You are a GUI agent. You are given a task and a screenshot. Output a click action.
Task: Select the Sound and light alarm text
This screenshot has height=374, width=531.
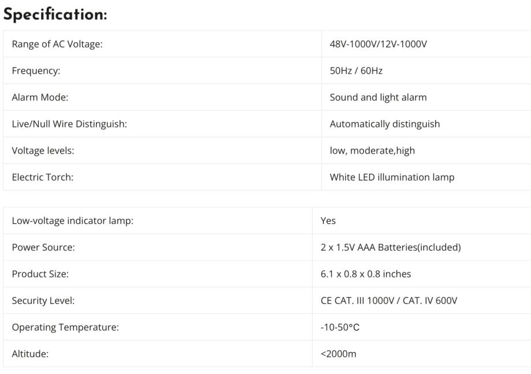point(378,97)
